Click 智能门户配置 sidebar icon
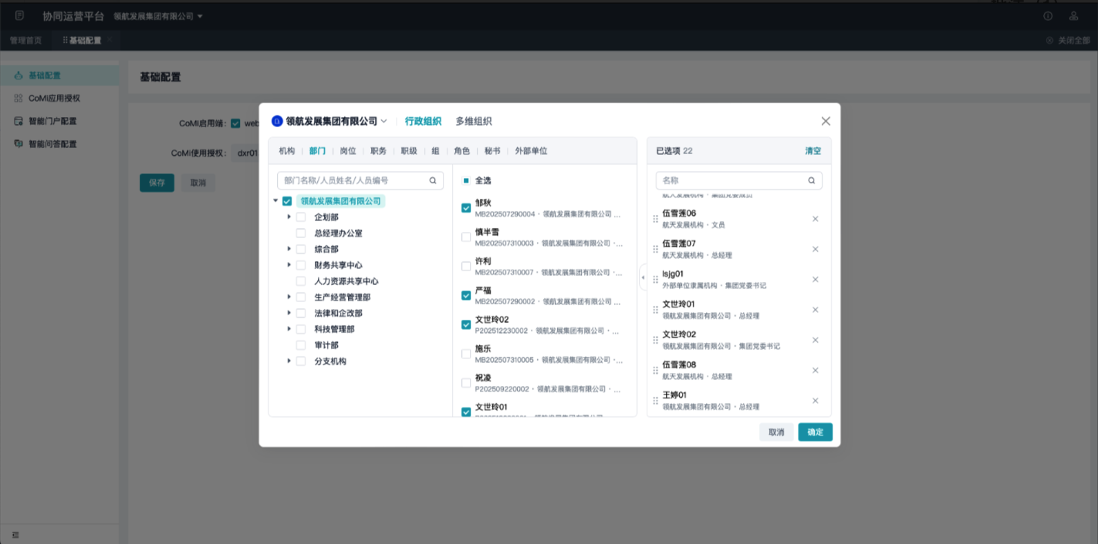1098x544 pixels. click(19, 121)
